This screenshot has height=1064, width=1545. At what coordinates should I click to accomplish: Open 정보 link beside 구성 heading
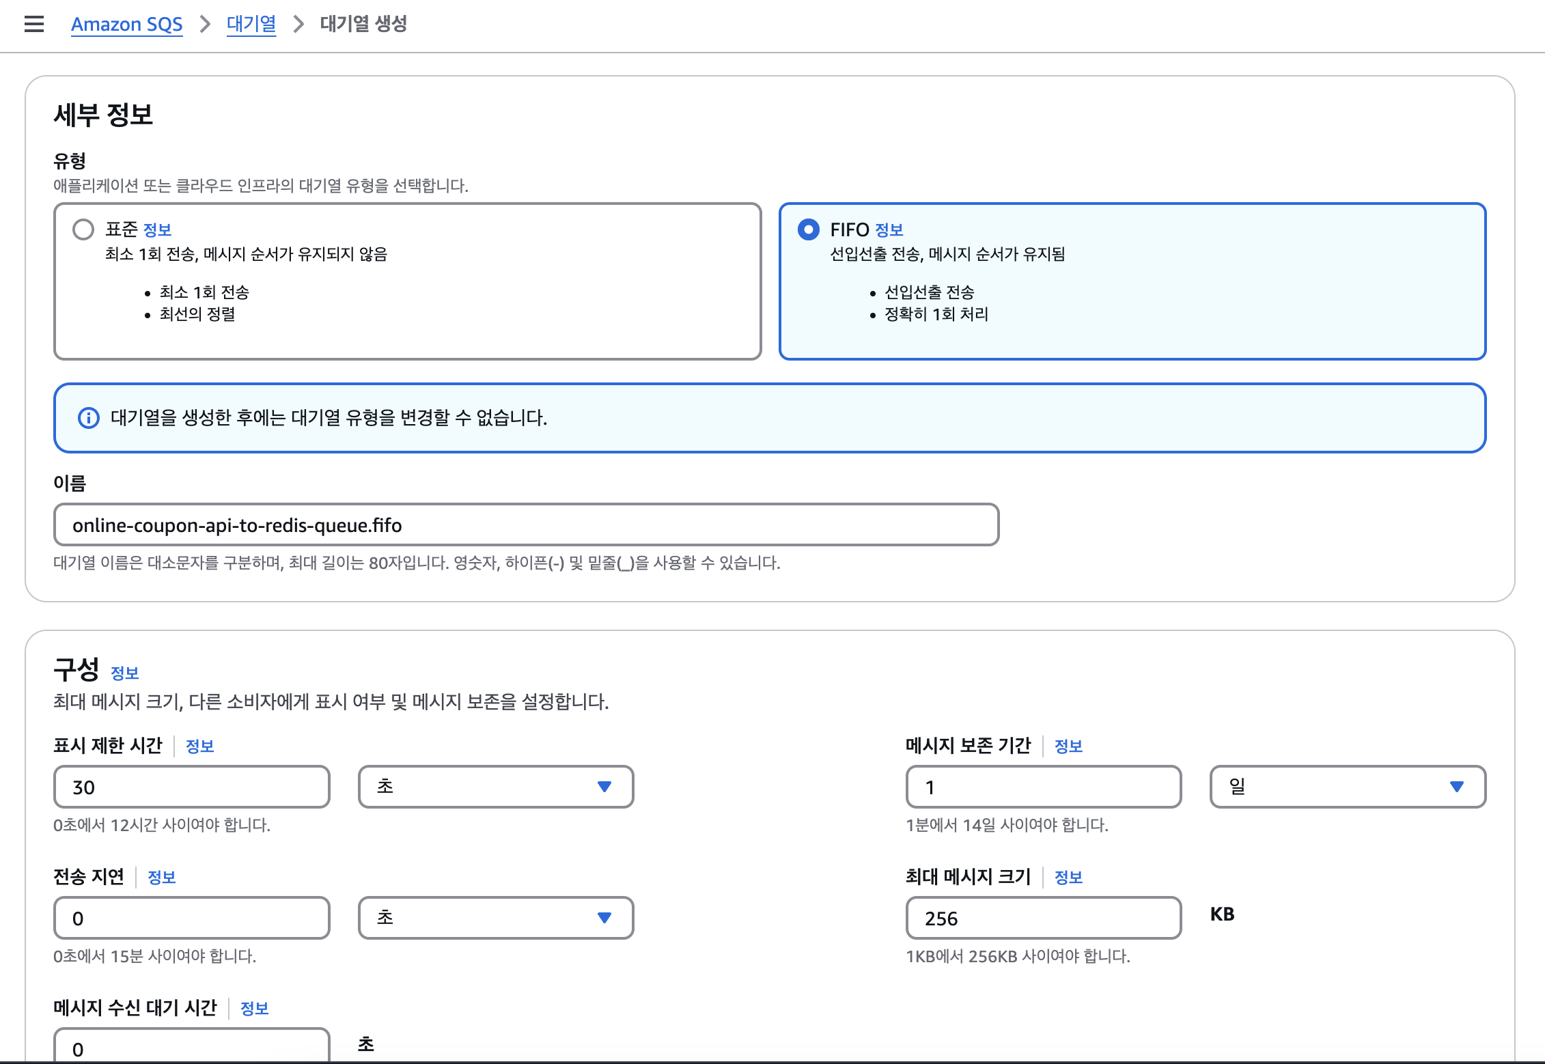pyautogui.click(x=124, y=673)
